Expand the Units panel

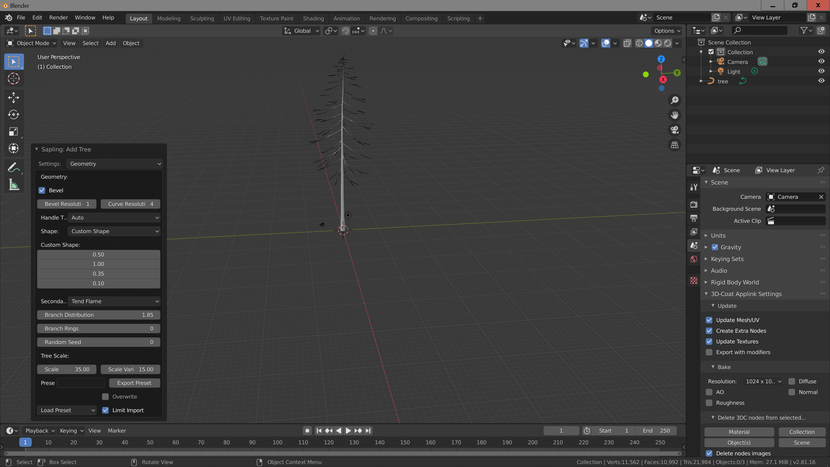click(718, 235)
